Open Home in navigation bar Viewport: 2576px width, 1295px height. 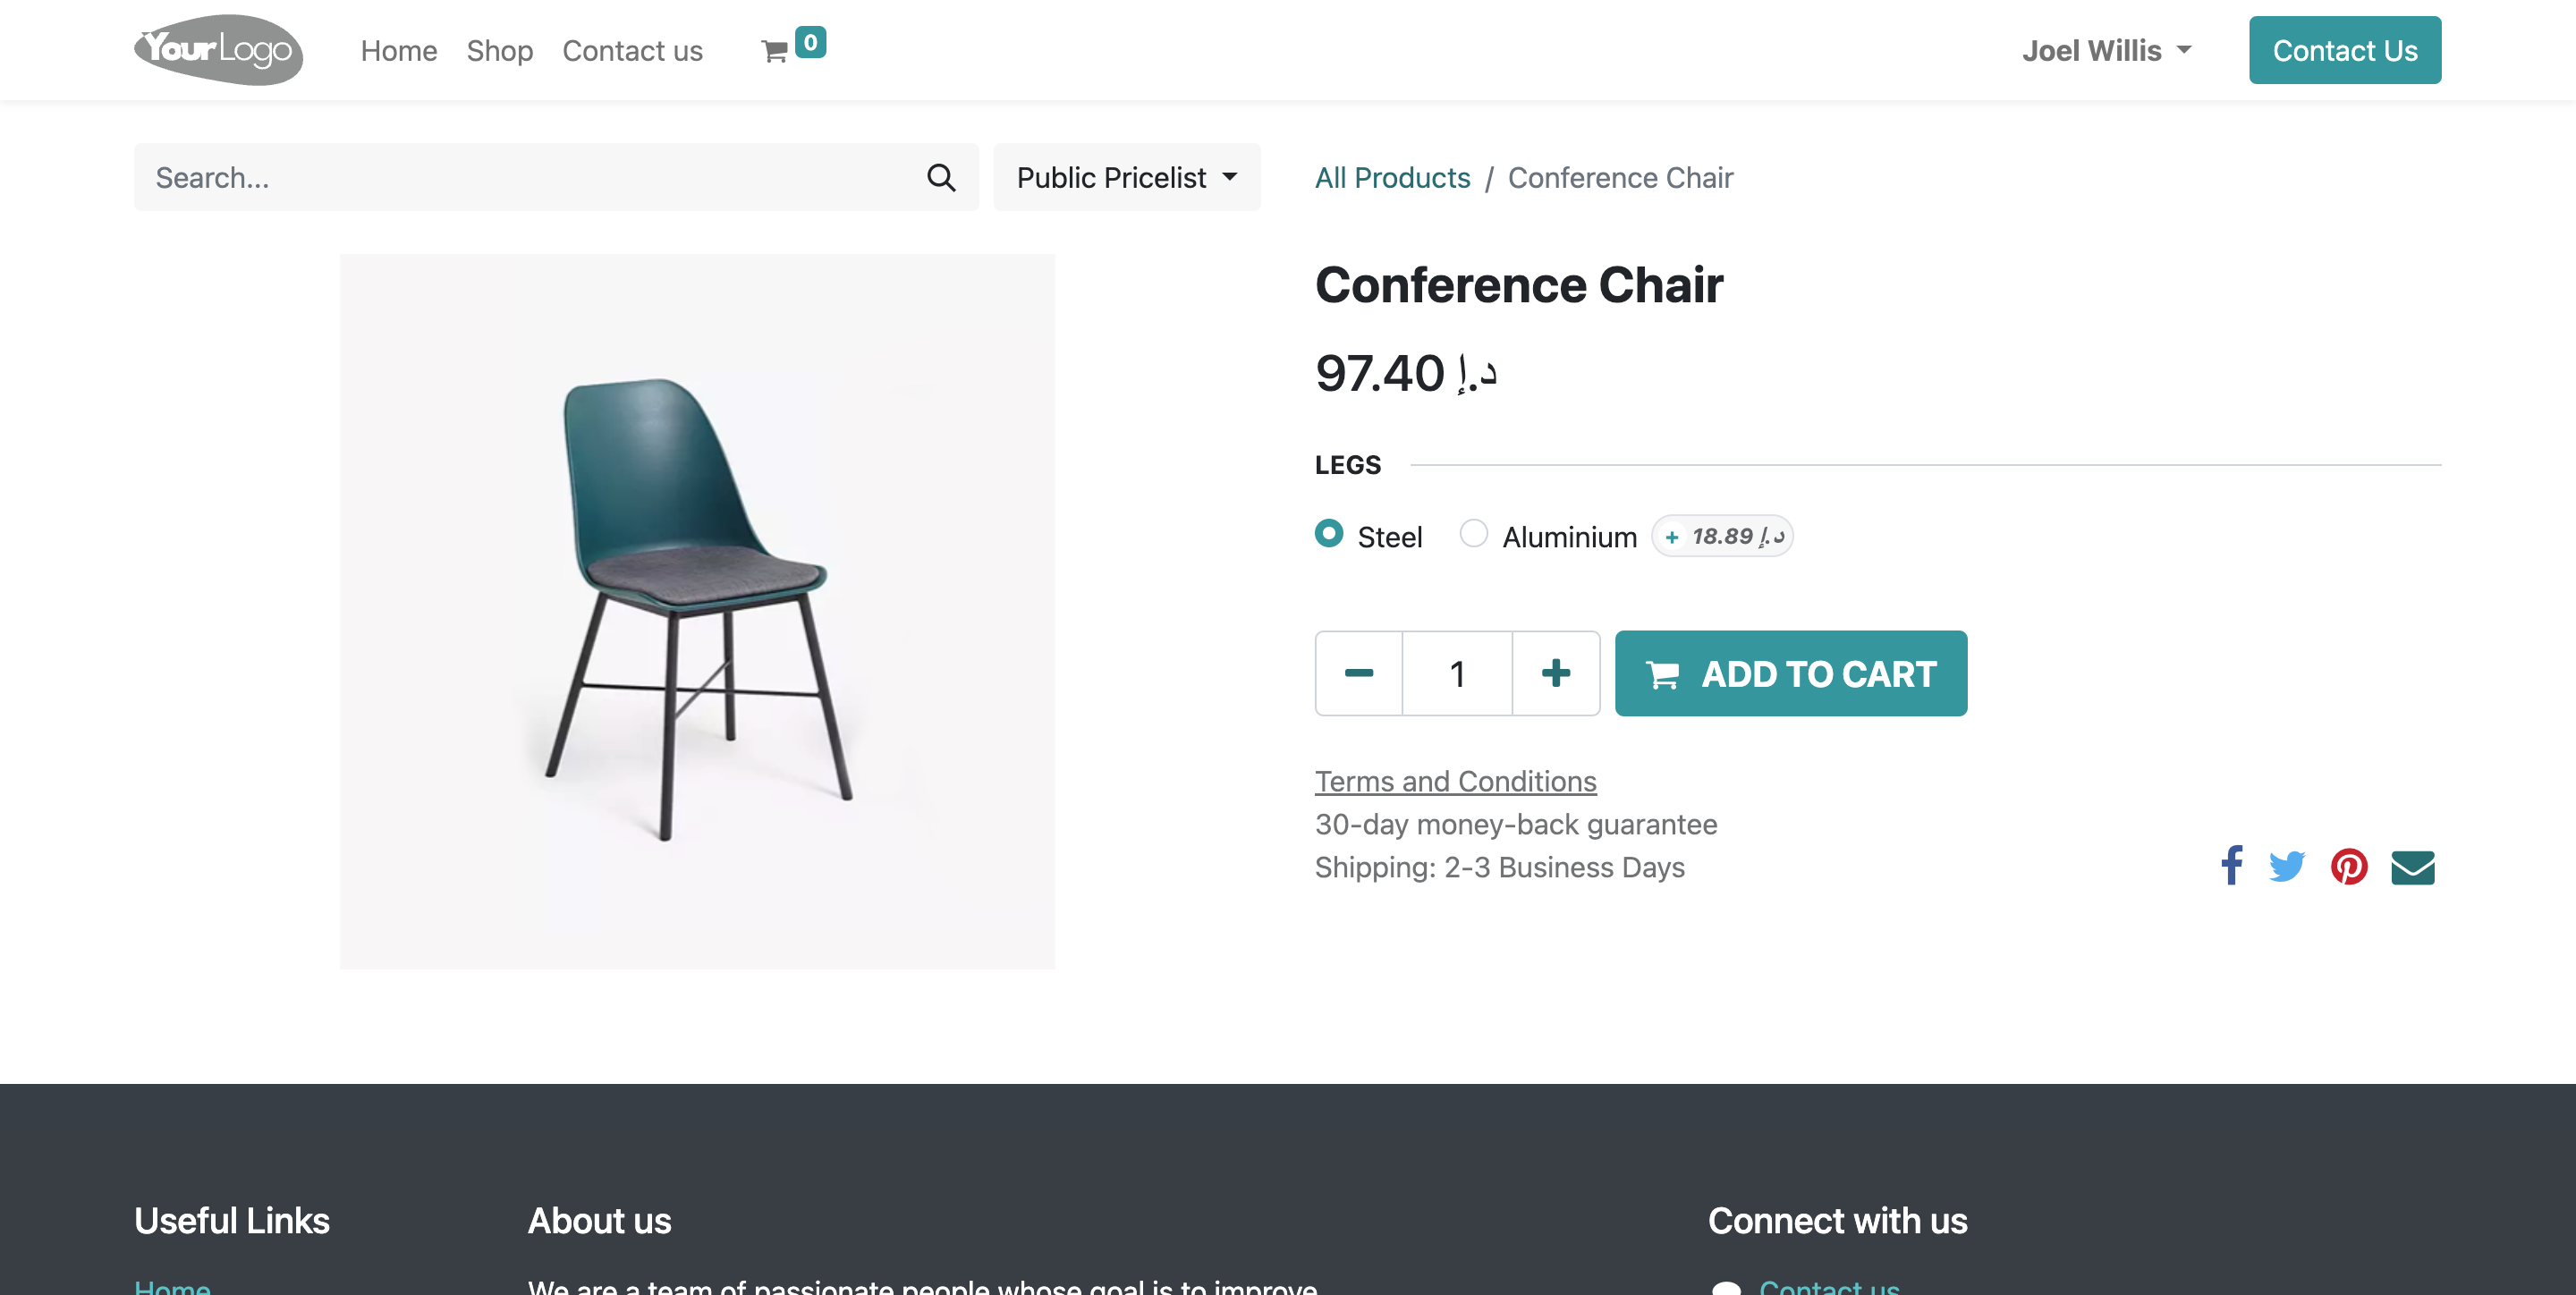[x=399, y=50]
